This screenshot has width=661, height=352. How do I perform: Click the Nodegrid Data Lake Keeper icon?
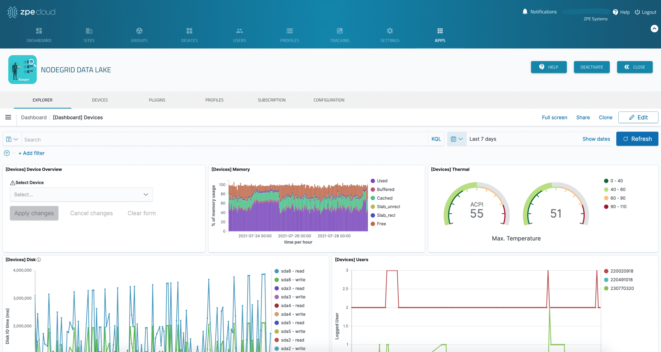point(22,69)
